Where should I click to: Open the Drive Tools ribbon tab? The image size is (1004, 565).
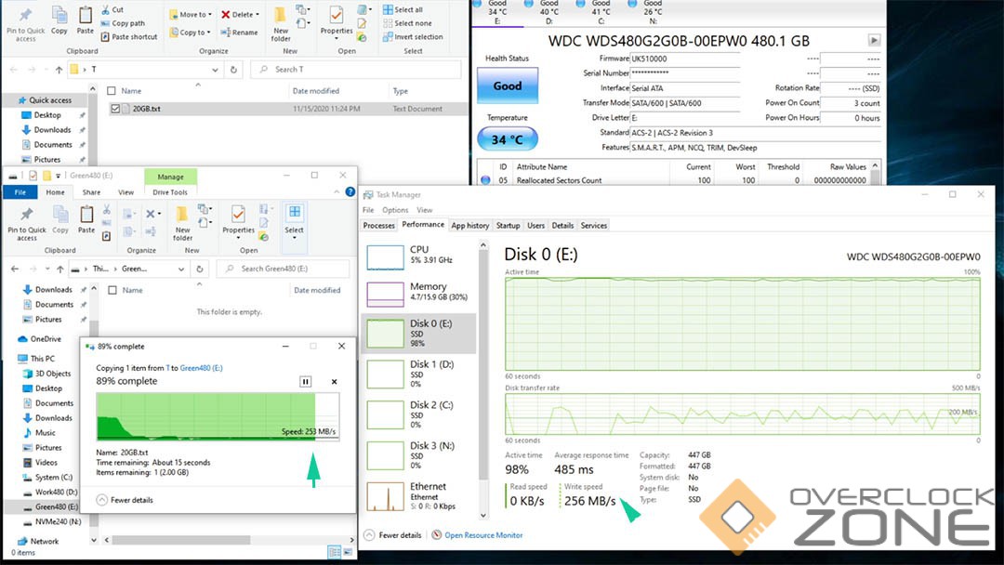pos(170,192)
